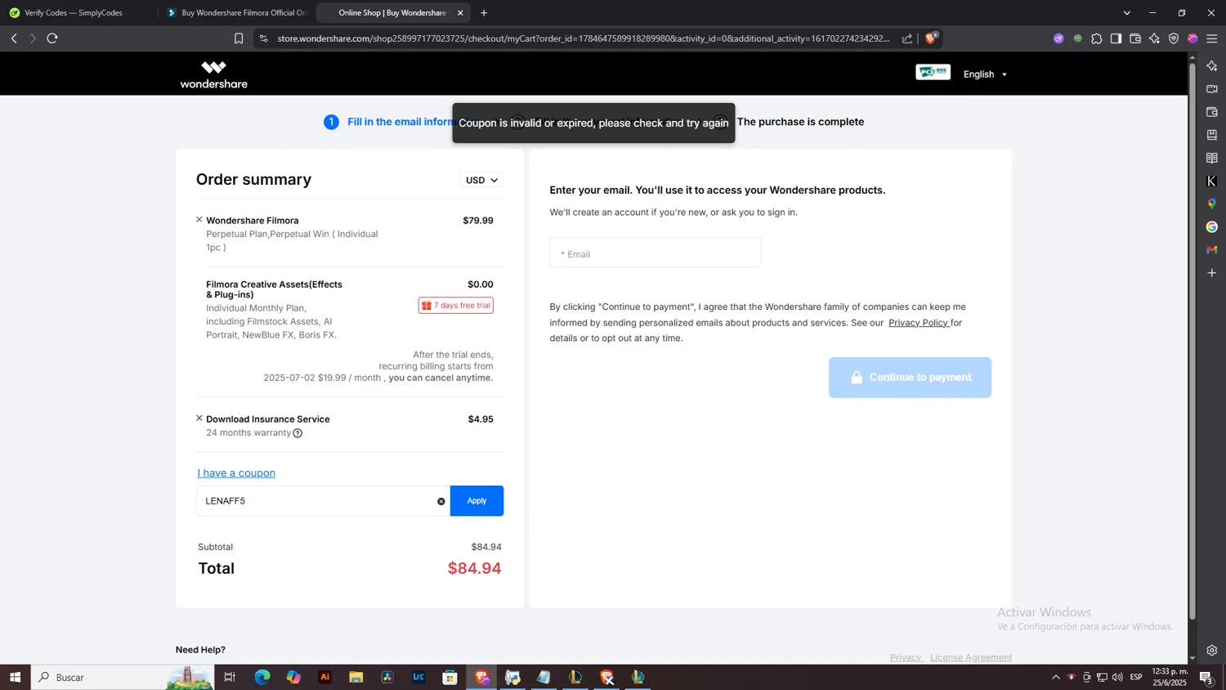Open the browser extensions puzzle icon
This screenshot has height=690, width=1226.
1097,38
